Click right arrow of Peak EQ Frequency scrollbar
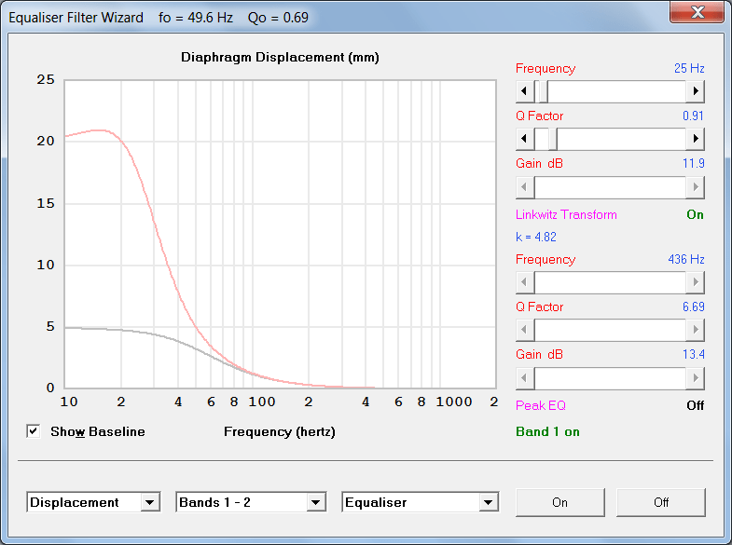The height and width of the screenshot is (545, 732). pos(695,282)
